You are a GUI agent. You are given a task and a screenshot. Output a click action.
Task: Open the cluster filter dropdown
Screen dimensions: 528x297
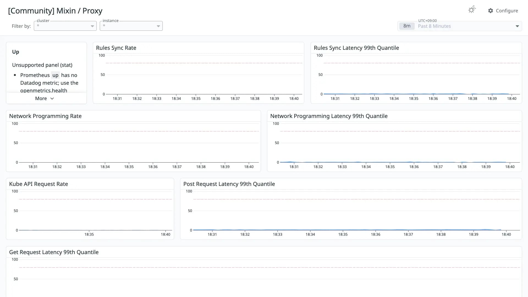pos(65,26)
